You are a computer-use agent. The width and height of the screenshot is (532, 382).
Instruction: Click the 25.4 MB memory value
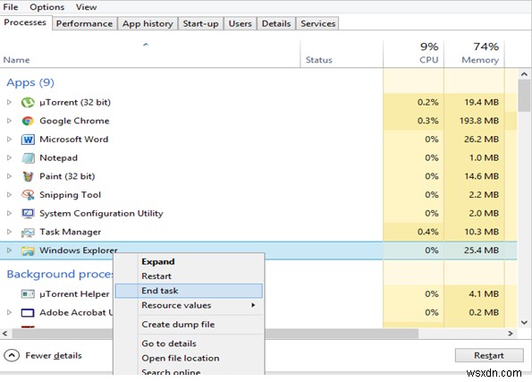pos(481,250)
